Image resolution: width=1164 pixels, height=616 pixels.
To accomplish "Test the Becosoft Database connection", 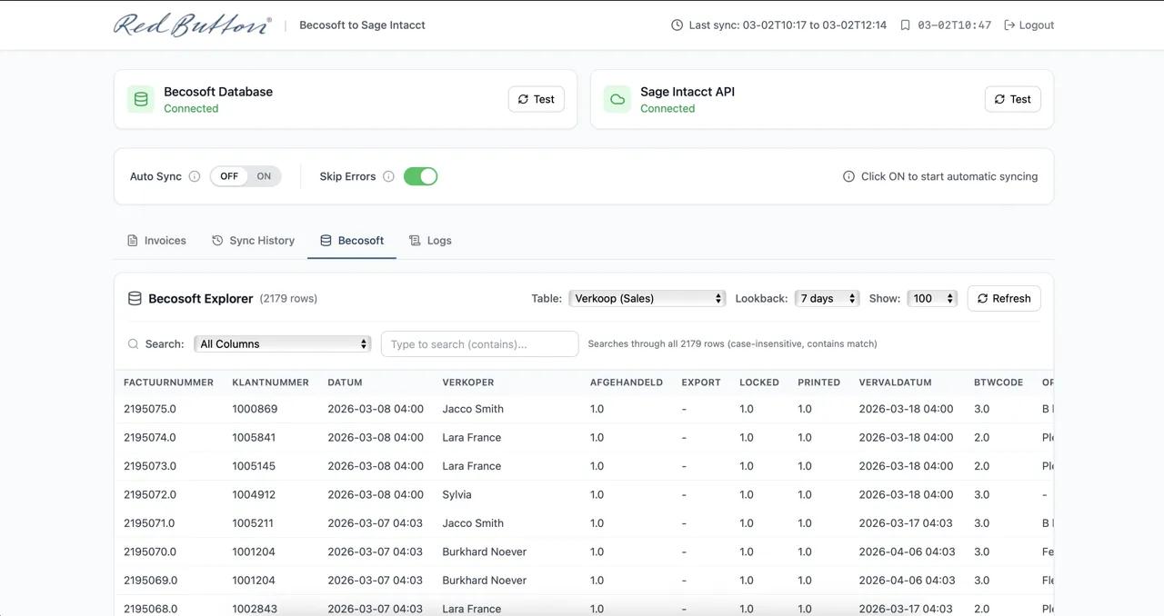I will click(536, 99).
